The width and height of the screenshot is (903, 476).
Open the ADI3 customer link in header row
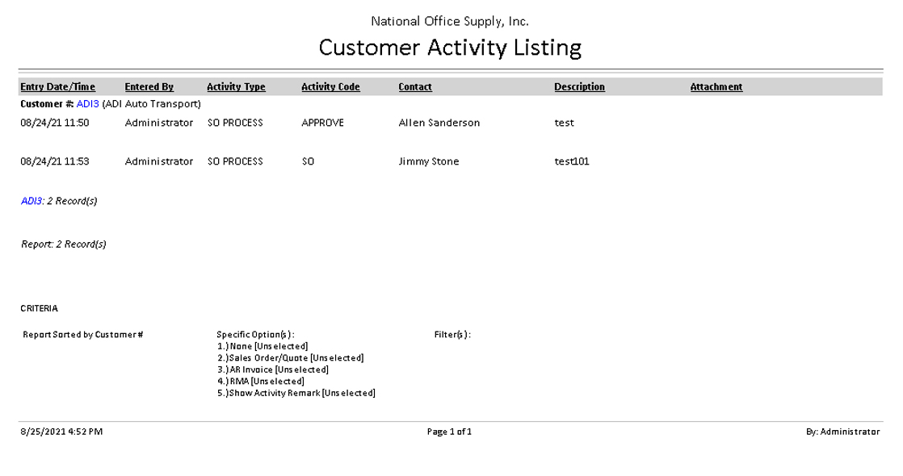(x=87, y=104)
